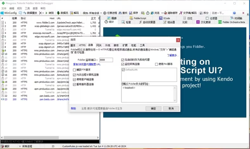This screenshot has height=149, width=250.
Task: Click the 转到 go arrow icon
Action: (47, 13)
